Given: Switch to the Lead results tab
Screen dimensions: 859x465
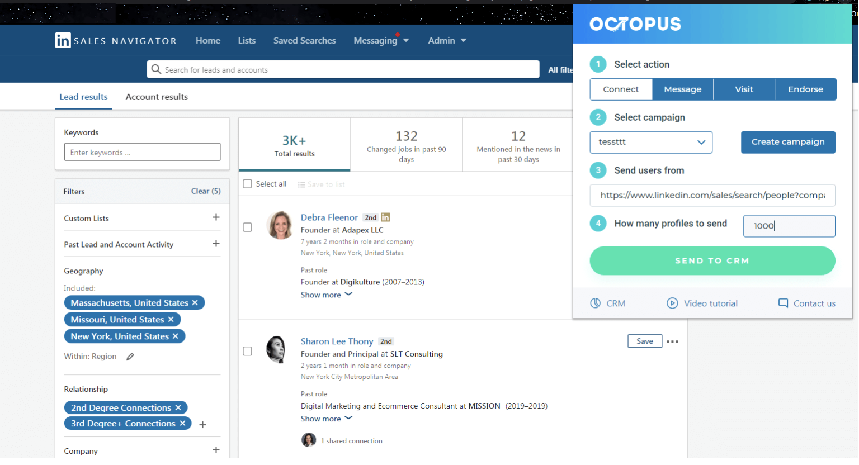Looking at the screenshot, I should (x=84, y=97).
